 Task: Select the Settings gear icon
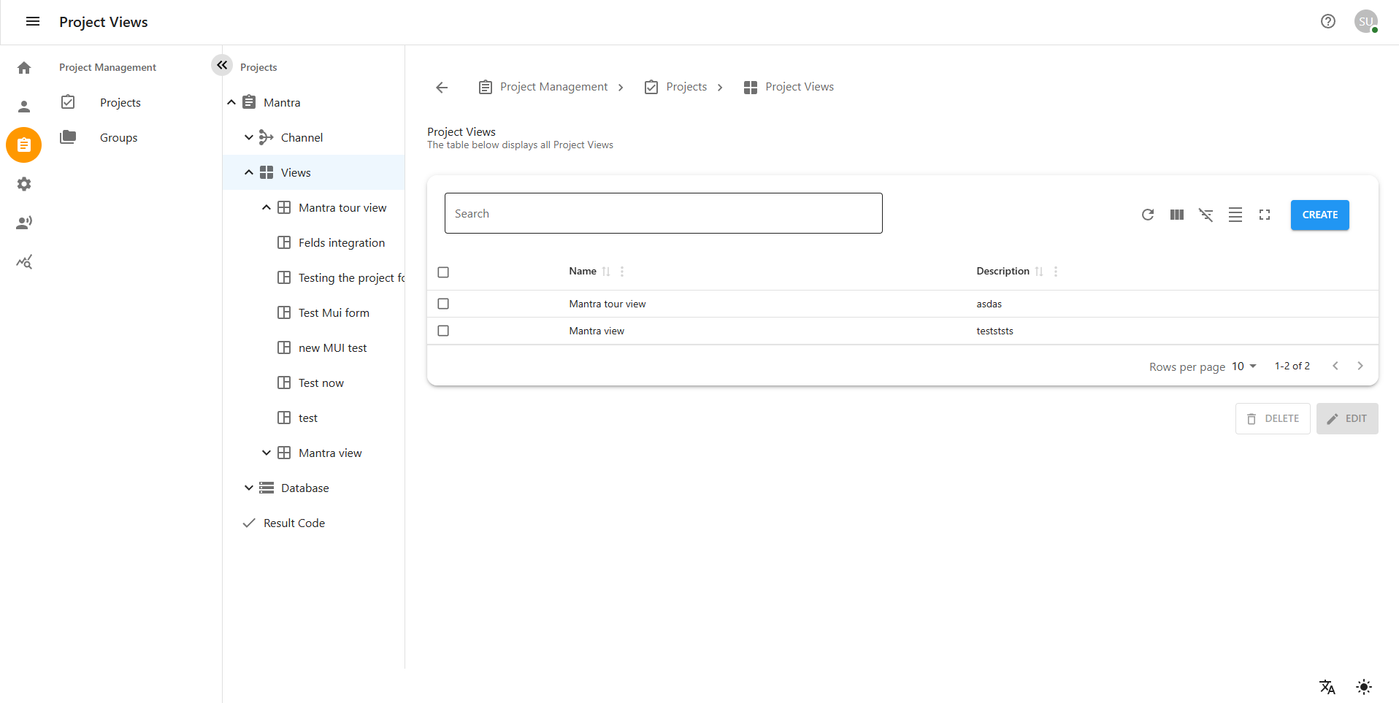(24, 184)
